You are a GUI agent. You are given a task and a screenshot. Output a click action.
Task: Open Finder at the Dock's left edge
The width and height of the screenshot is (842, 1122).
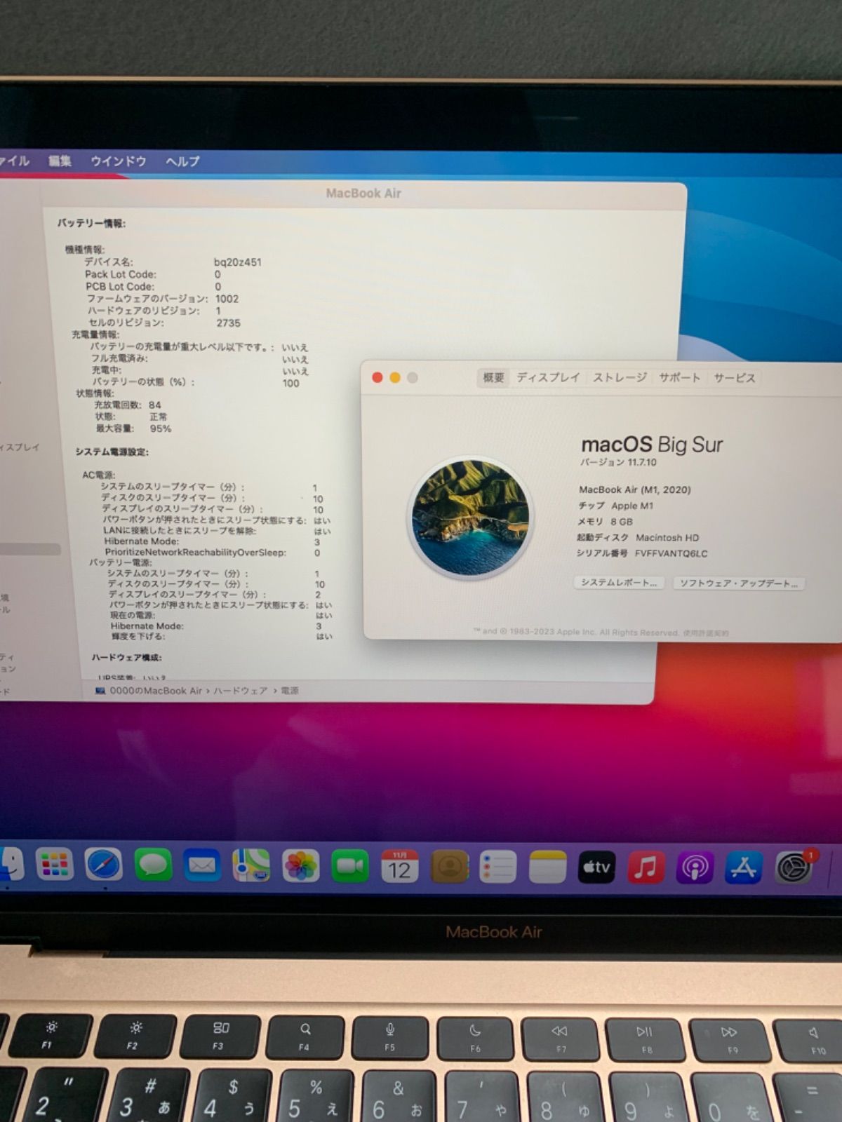(11, 864)
